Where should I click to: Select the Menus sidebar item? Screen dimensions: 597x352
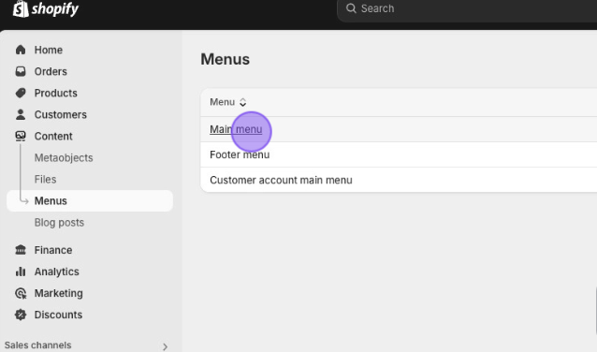90,200
